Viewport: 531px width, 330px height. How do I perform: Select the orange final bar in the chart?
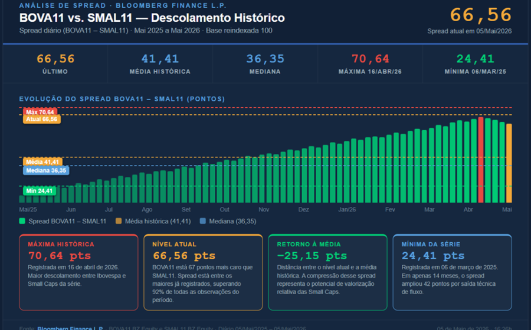[x=509, y=163]
